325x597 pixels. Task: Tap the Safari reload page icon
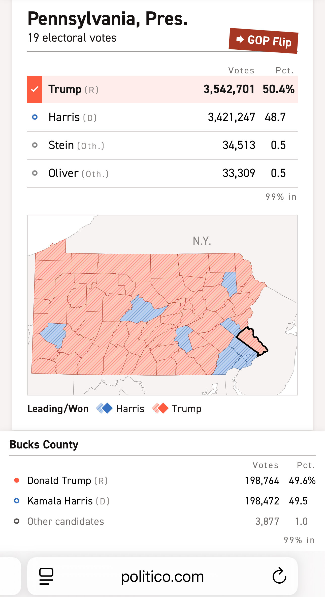point(279,576)
